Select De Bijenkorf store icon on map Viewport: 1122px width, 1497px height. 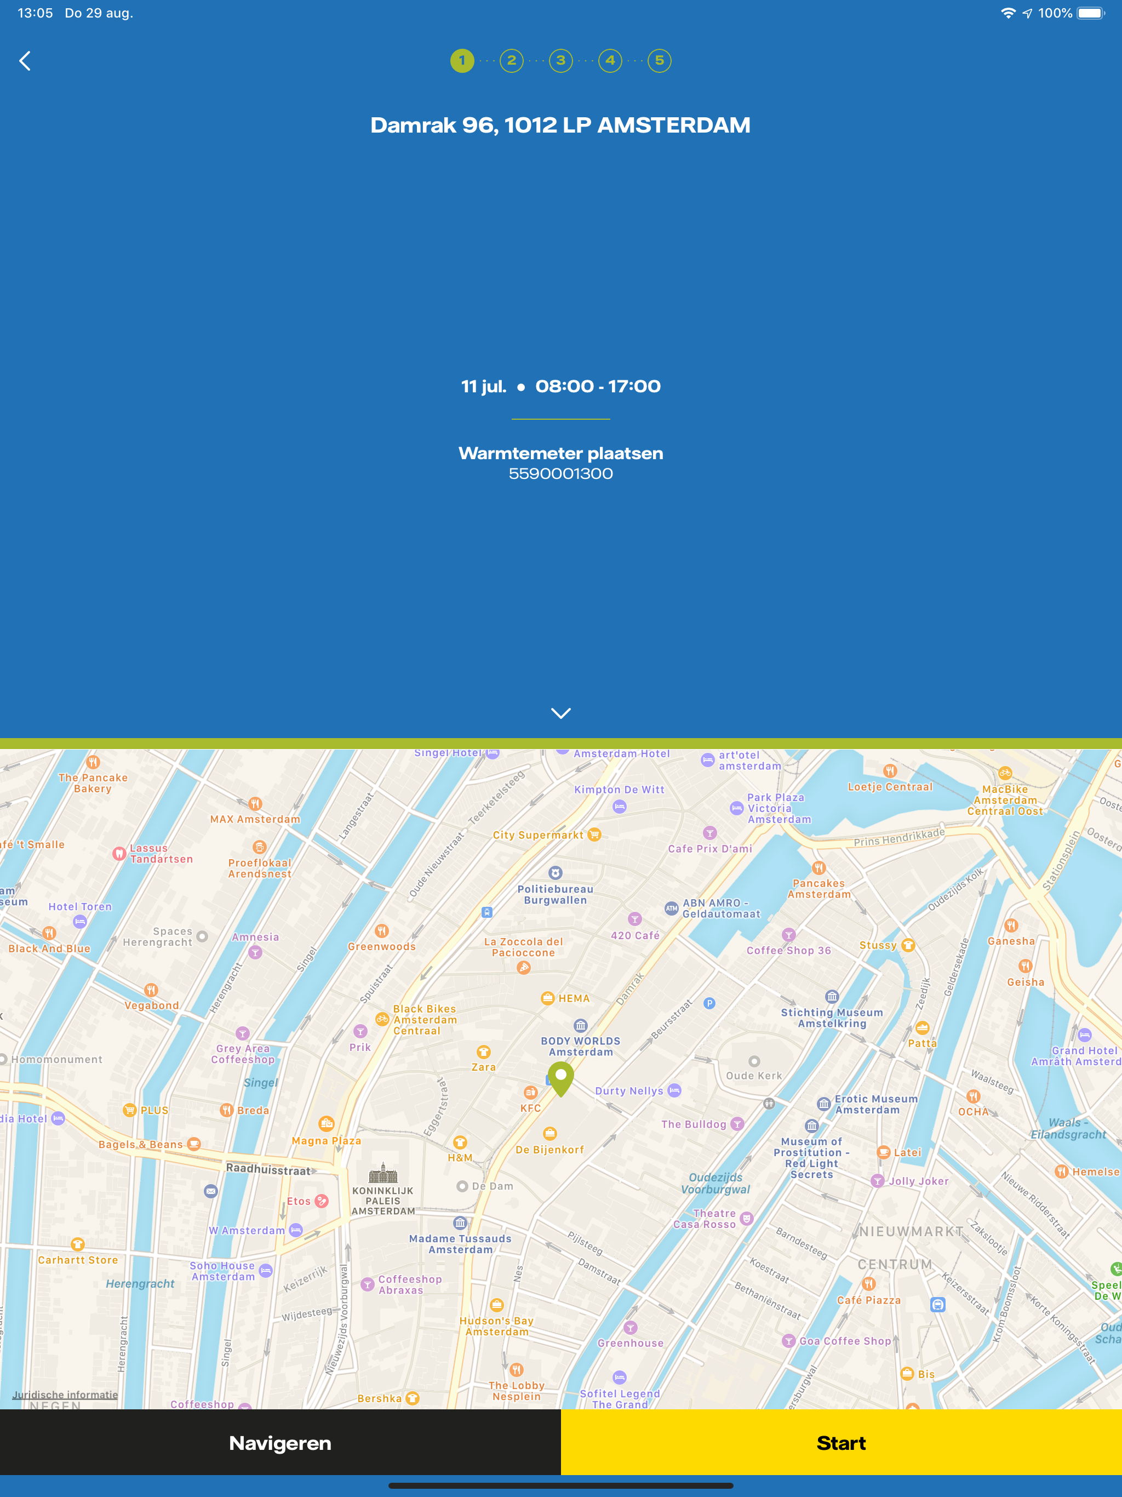[x=550, y=1133]
